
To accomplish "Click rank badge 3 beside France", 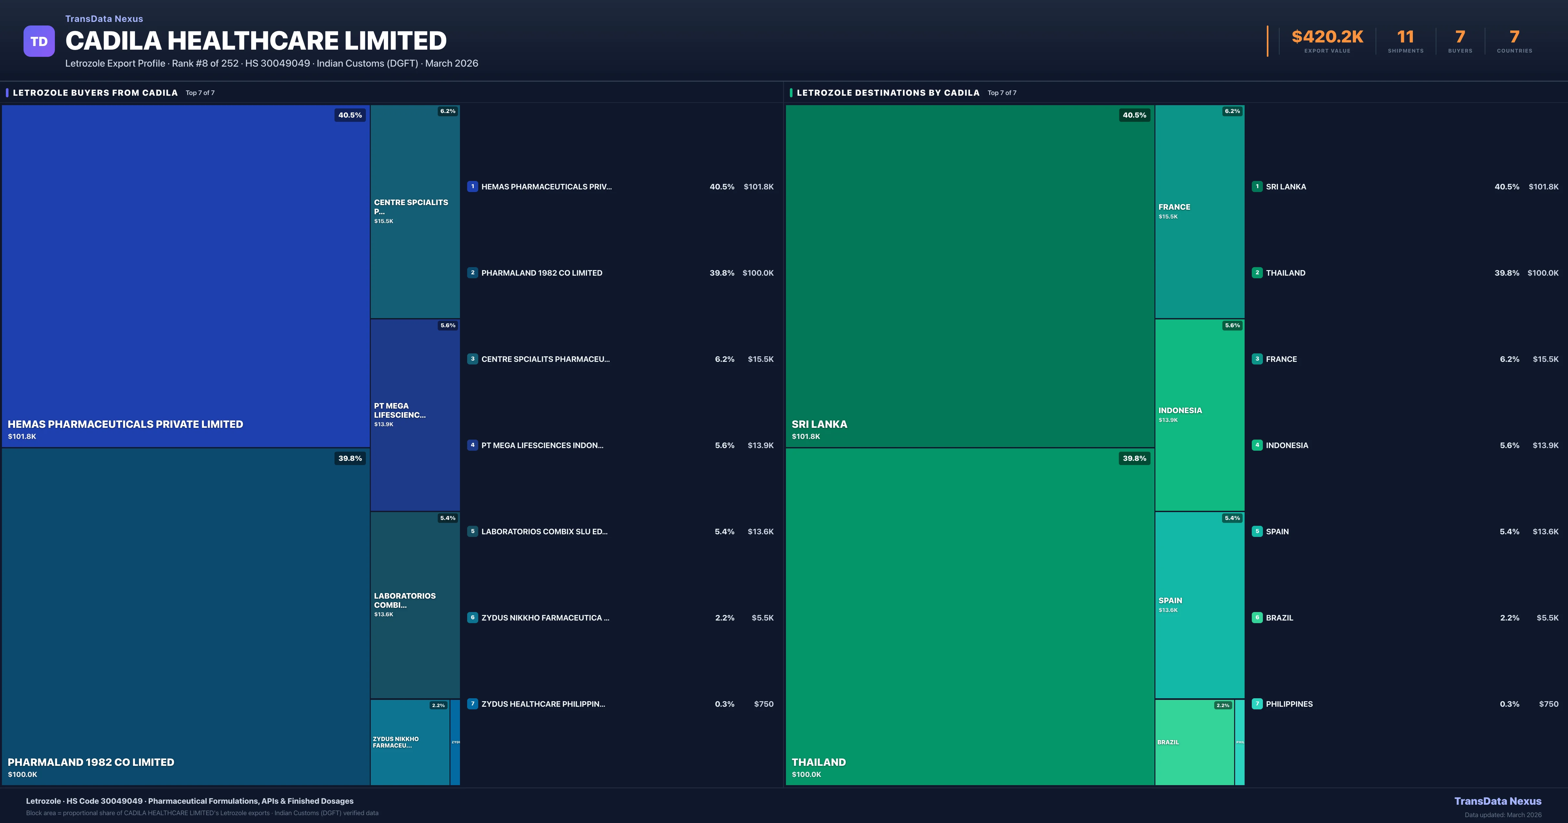I will point(1257,359).
